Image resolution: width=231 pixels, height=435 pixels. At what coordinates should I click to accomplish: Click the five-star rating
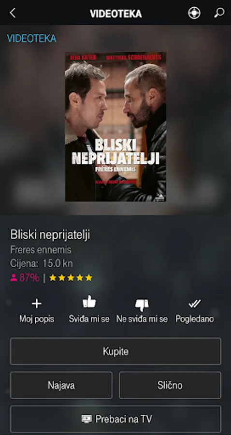[x=71, y=278]
